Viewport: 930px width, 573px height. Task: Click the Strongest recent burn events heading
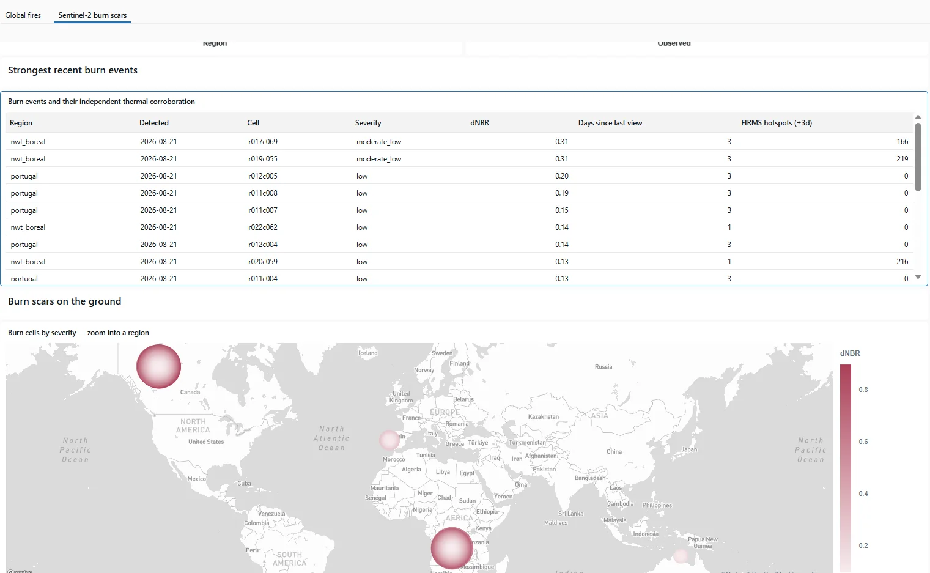[x=73, y=70]
